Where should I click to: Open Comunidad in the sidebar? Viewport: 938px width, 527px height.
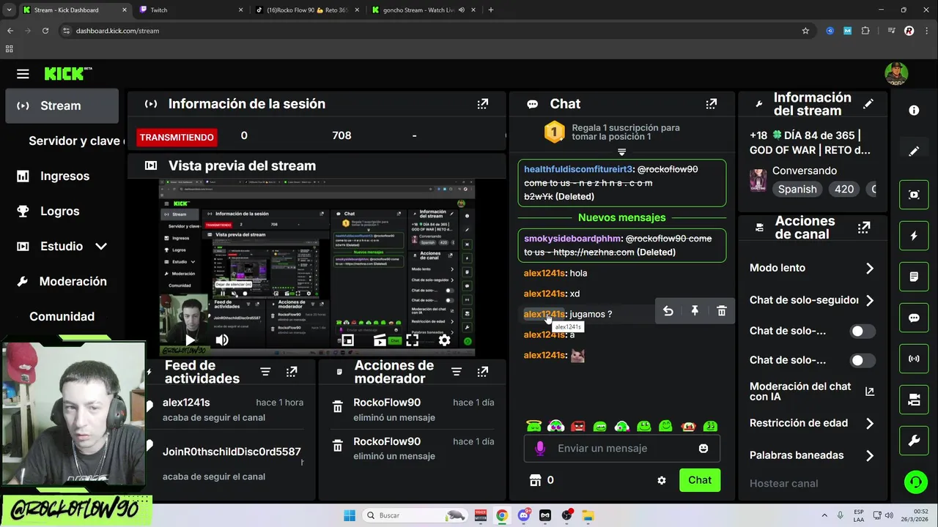coord(62,317)
